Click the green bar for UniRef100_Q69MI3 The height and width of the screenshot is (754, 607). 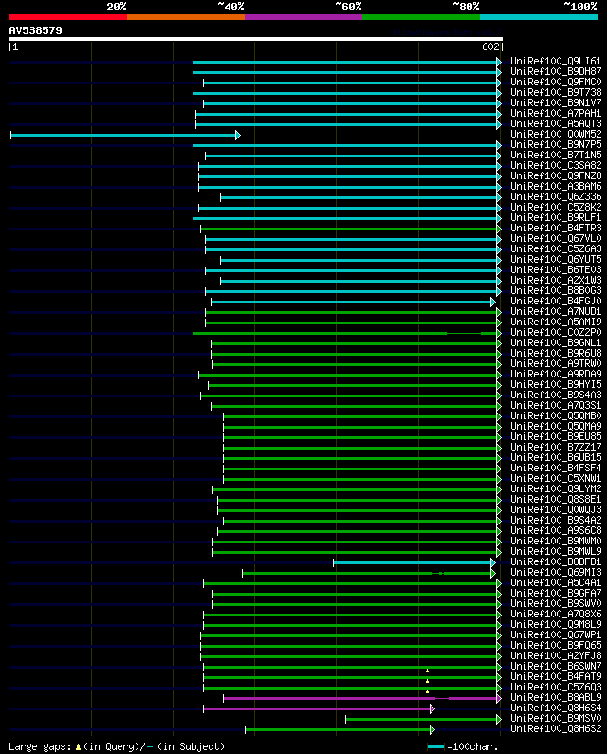(x=366, y=573)
